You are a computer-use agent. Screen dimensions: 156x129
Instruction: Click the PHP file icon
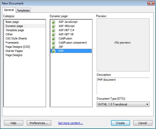click(54, 51)
